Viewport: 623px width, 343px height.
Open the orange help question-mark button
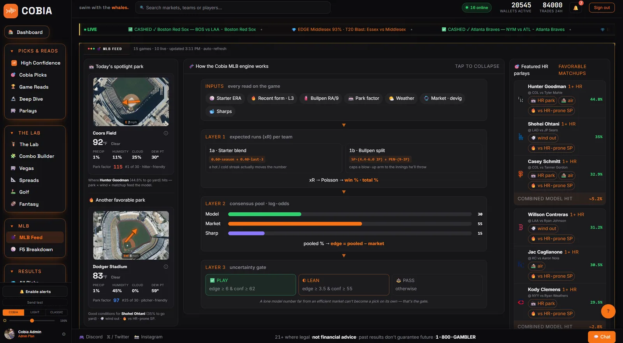coord(608,311)
